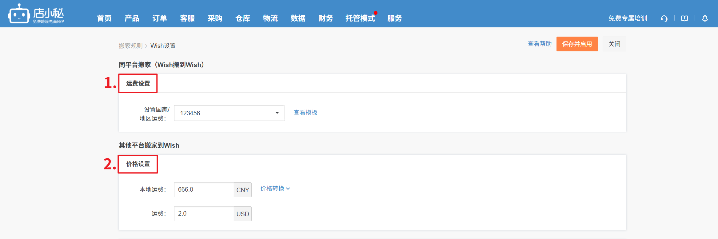Go to the 订单 menu
The width and height of the screenshot is (718, 239).
click(160, 18)
